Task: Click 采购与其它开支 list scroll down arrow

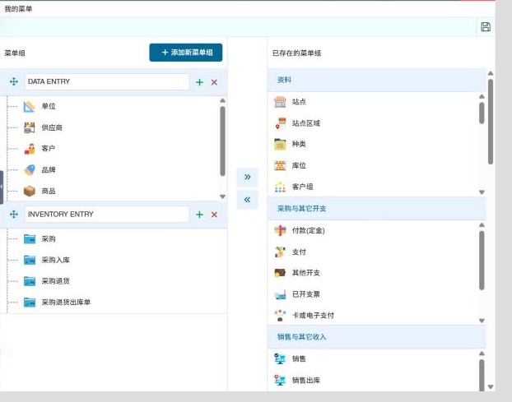Action: point(482,321)
